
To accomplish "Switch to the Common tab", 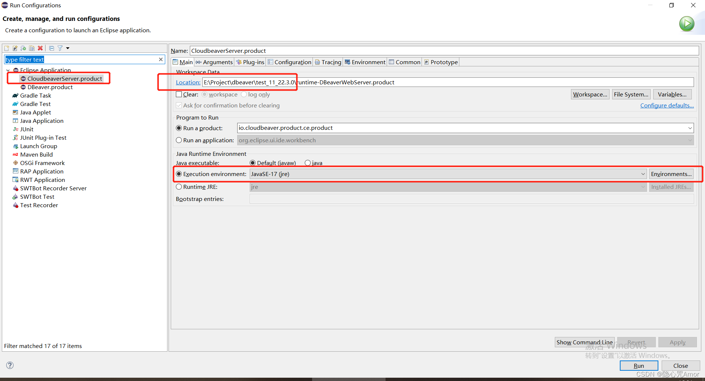I will click(404, 62).
